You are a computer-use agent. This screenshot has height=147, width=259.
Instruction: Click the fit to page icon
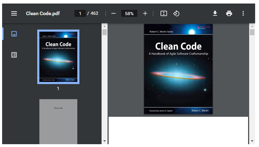click(163, 13)
